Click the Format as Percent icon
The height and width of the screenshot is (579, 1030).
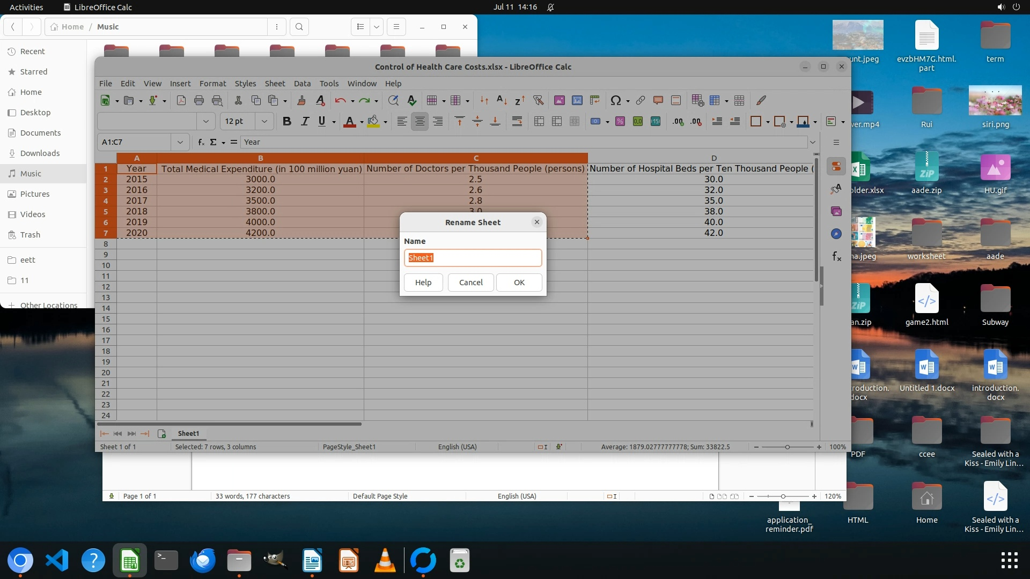pyautogui.click(x=620, y=121)
